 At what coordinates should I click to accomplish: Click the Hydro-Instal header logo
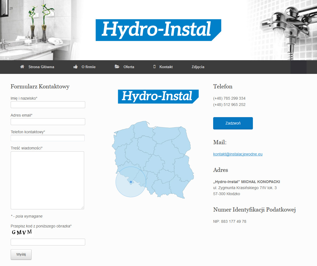point(158,30)
